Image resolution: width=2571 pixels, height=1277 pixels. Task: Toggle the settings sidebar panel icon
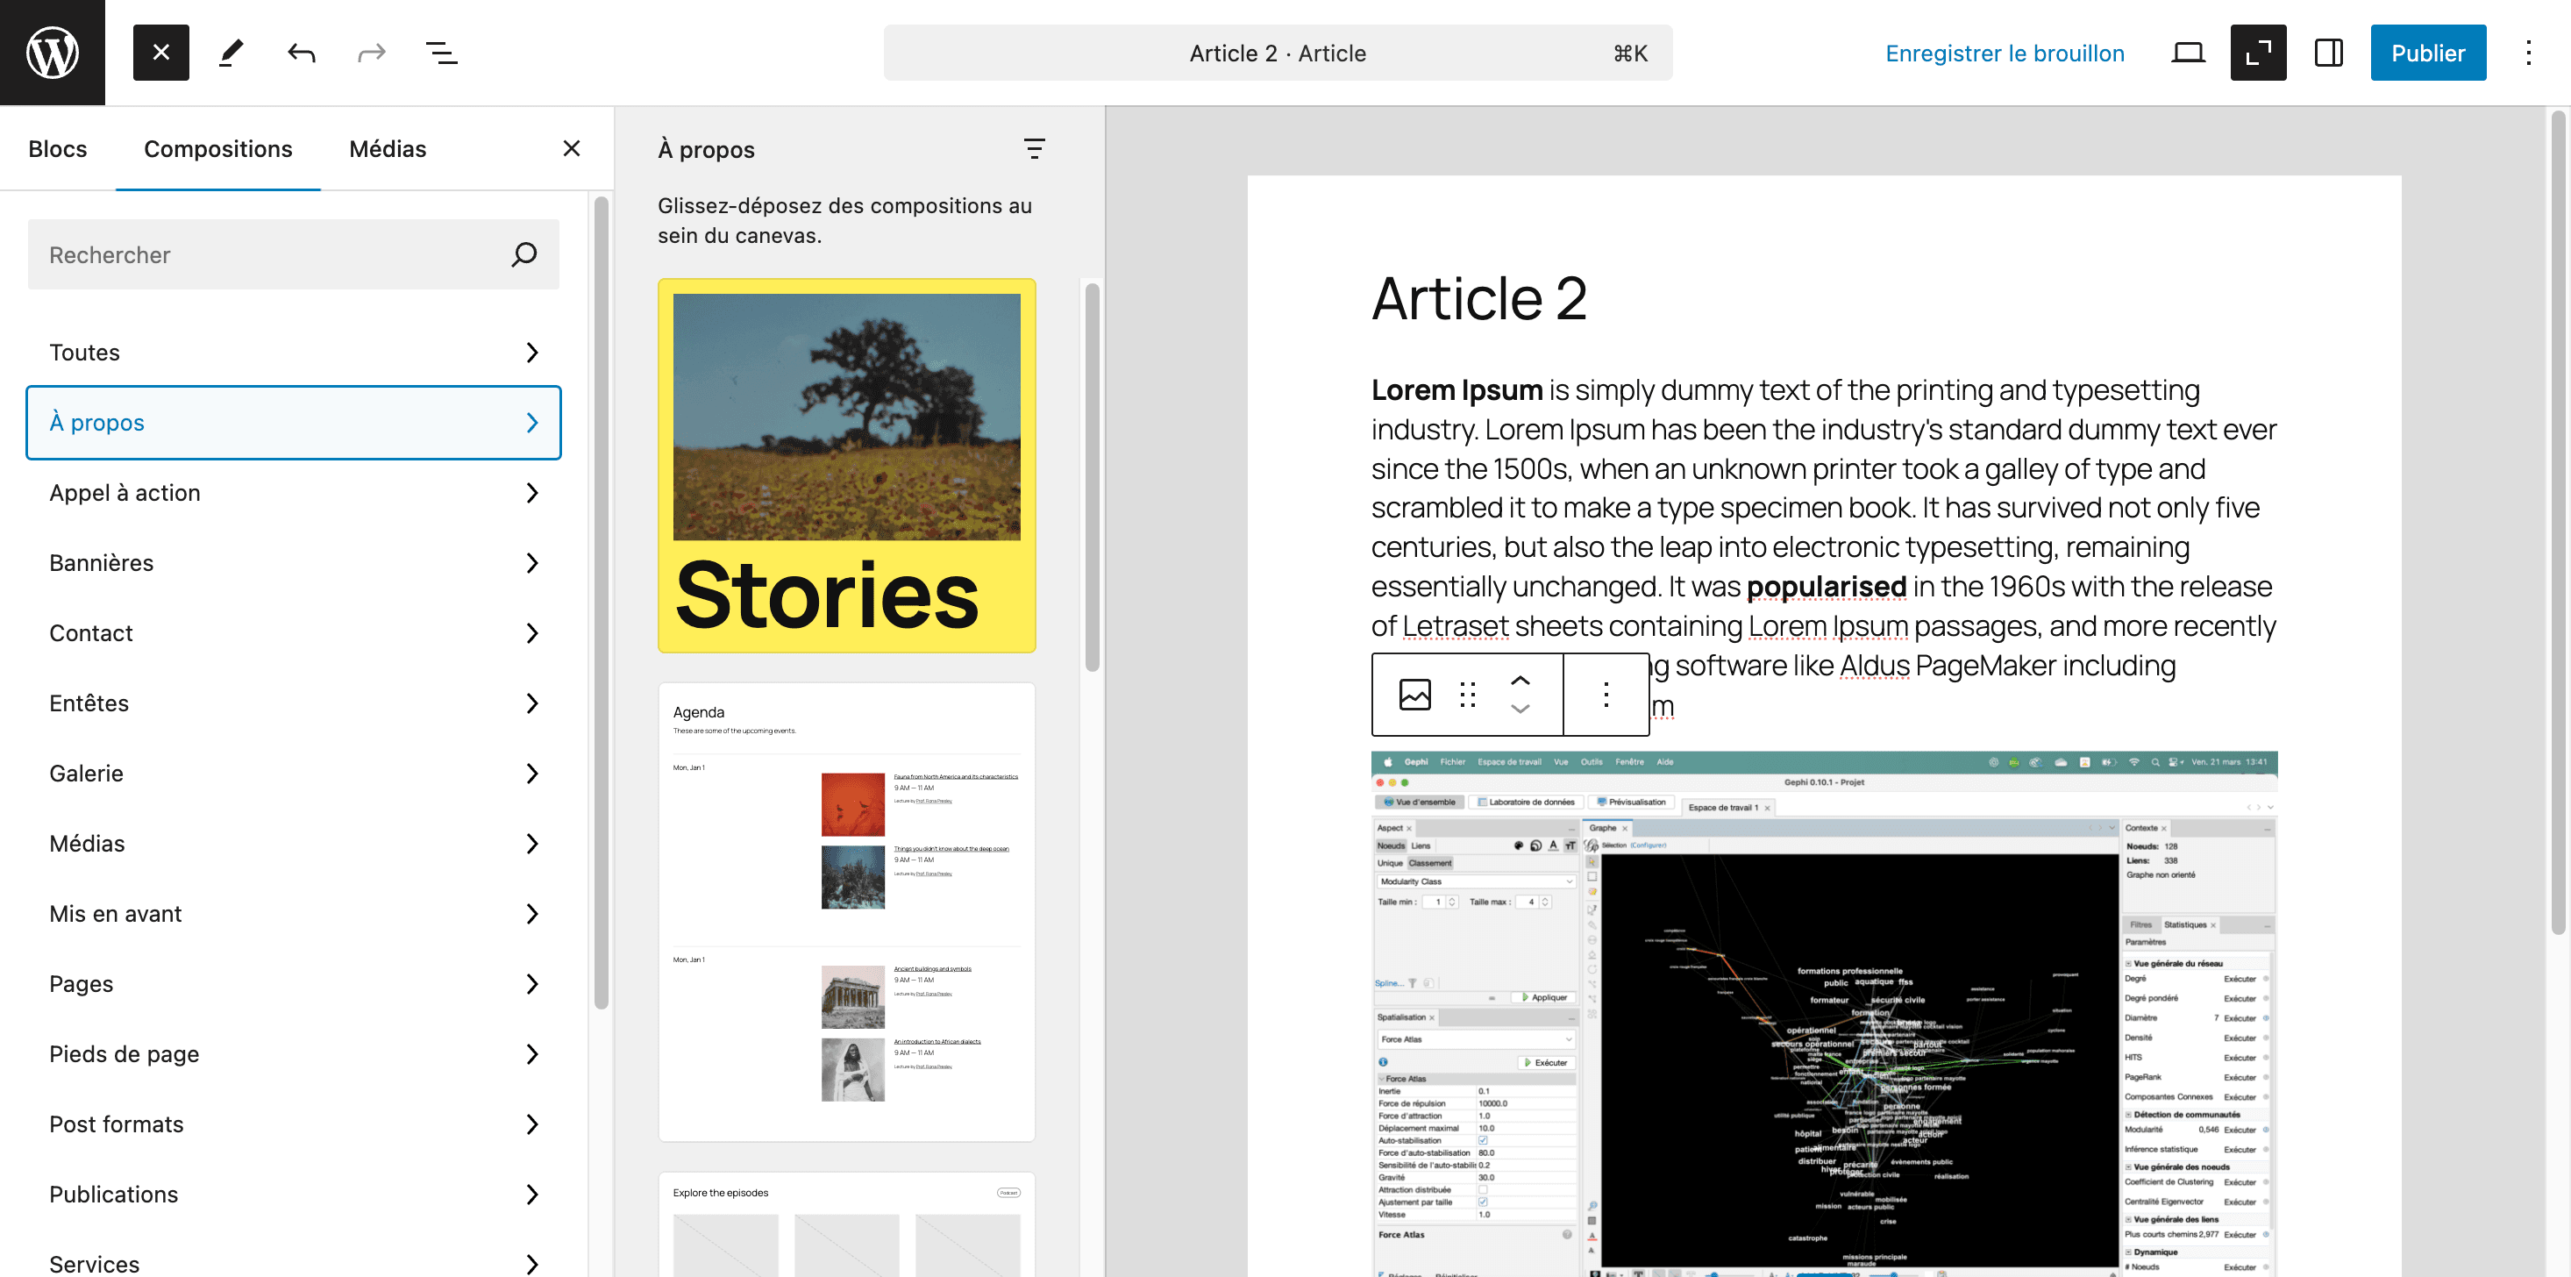2328,52
